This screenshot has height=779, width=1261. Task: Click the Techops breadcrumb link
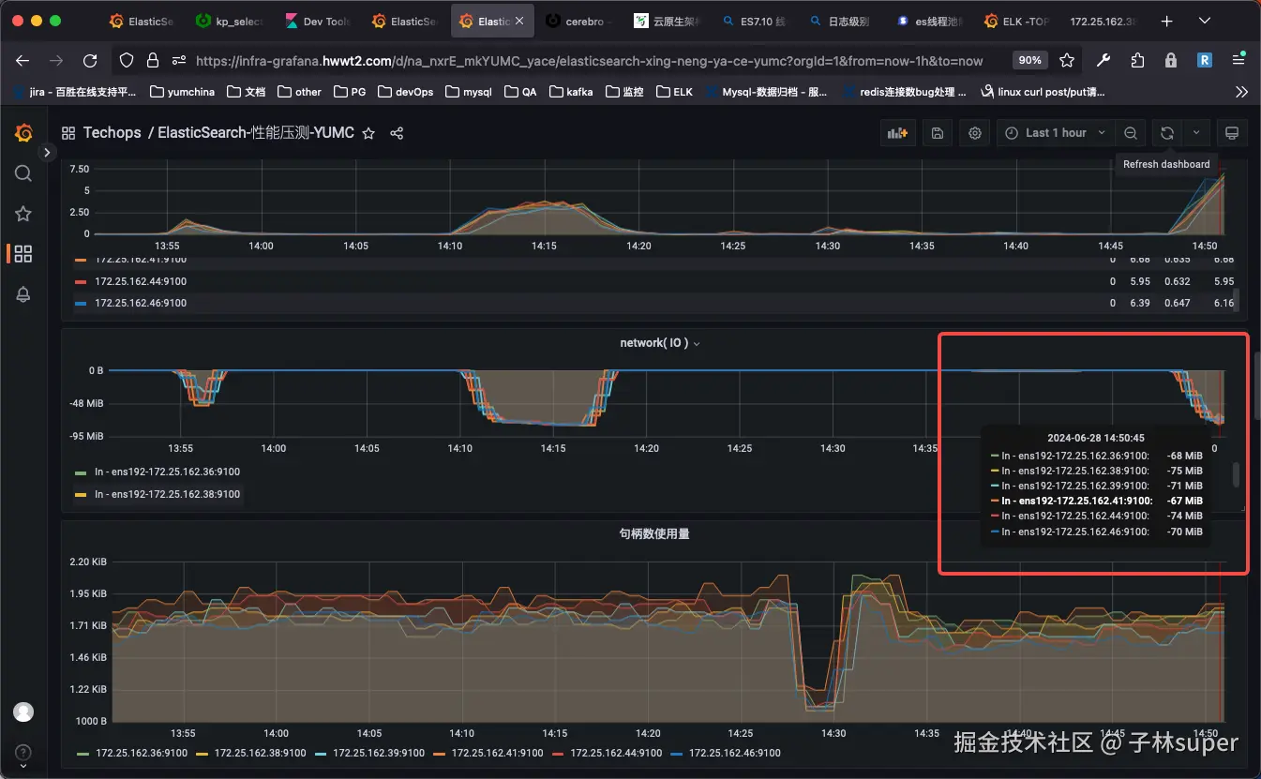pos(112,133)
